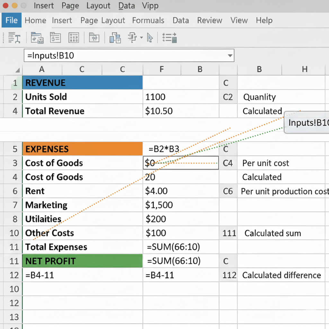Viewport: 329px width, 329px height.
Task: Click the list settings icon on toolbar
Action: [169, 38]
